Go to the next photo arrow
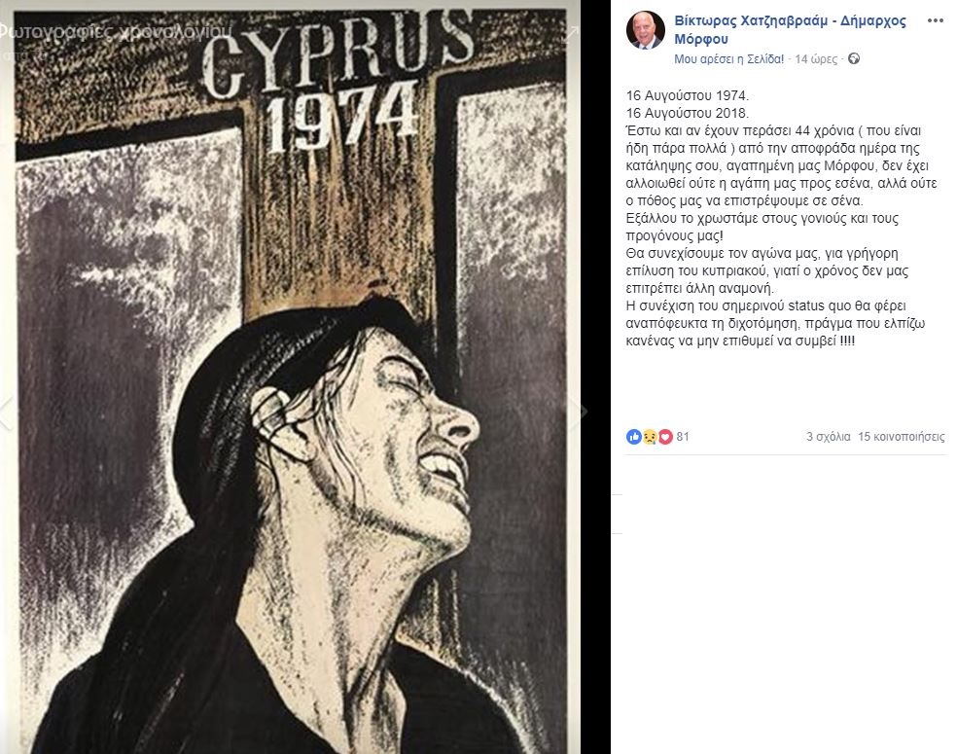The height and width of the screenshot is (754, 957). 580,412
